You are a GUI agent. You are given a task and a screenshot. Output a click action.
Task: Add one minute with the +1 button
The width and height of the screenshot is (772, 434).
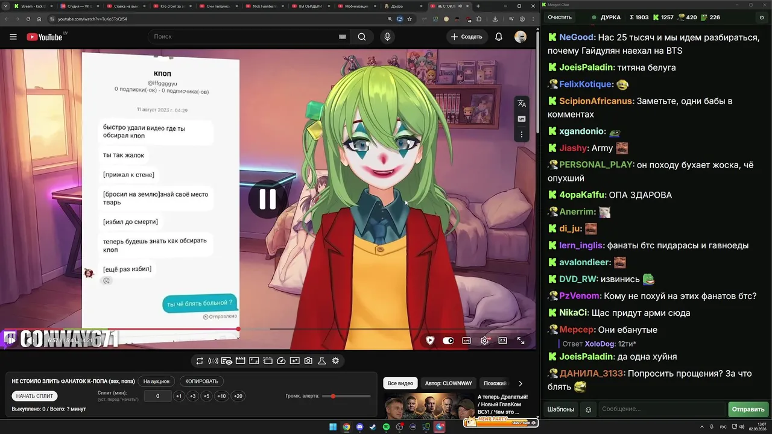pyautogui.click(x=179, y=396)
